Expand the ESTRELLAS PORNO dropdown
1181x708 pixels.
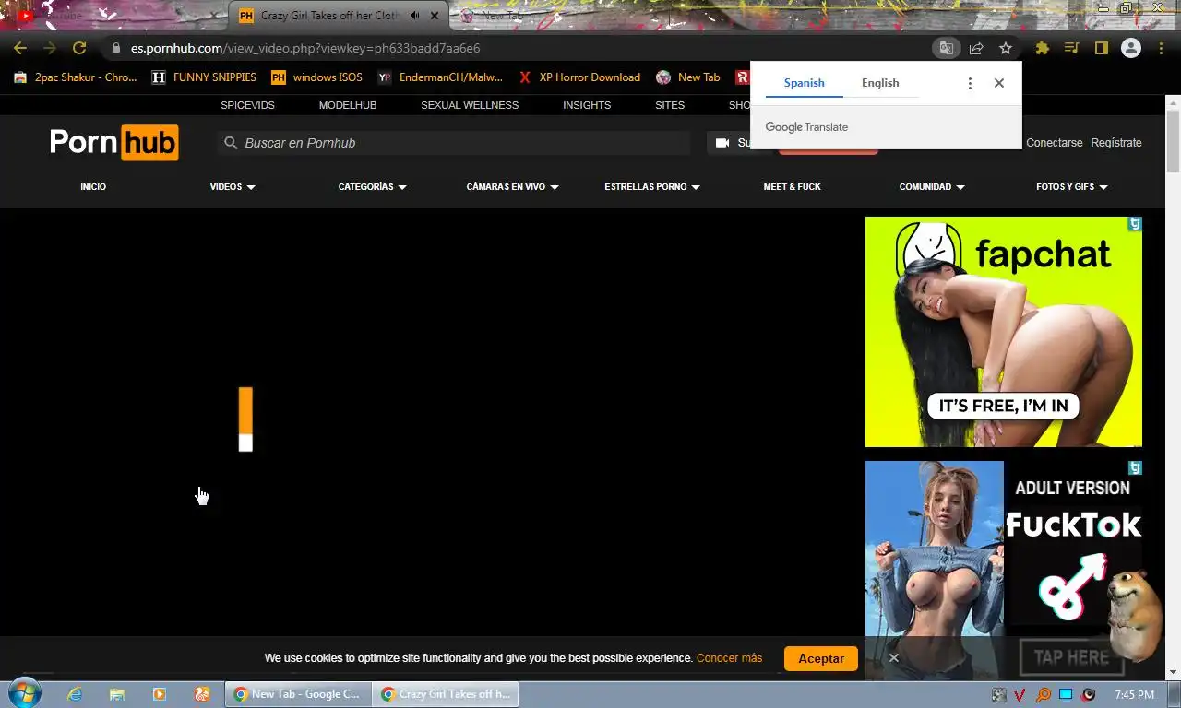point(652,187)
